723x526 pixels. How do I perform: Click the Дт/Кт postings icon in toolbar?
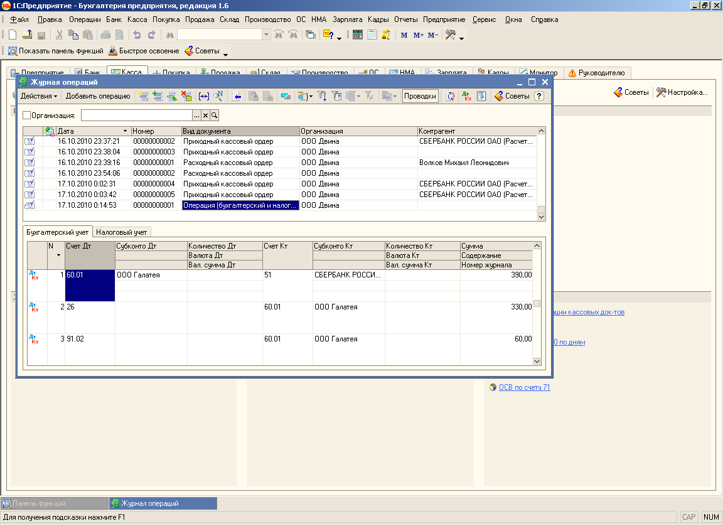(x=467, y=96)
